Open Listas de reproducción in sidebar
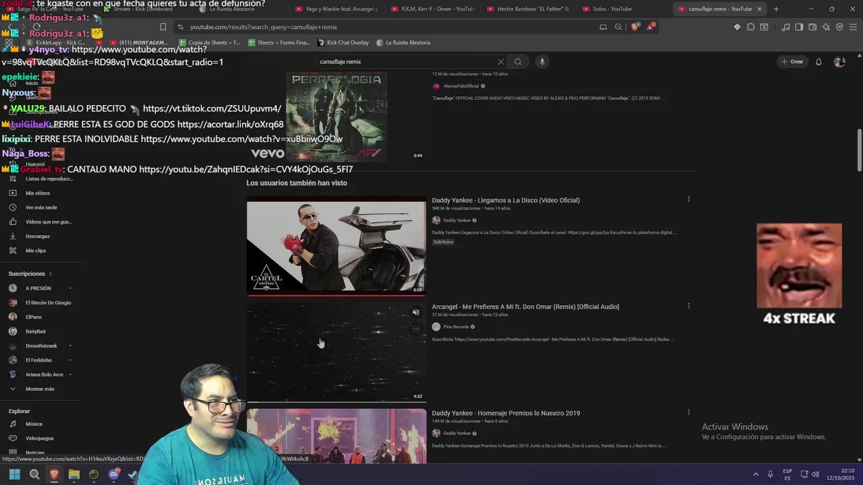863x485 pixels. point(49,179)
